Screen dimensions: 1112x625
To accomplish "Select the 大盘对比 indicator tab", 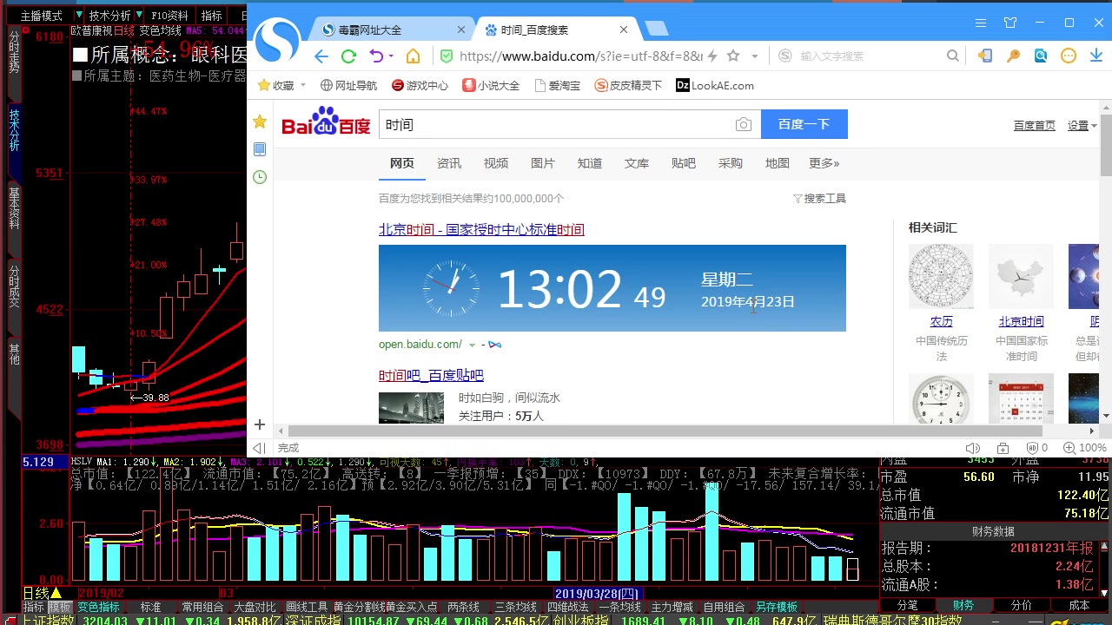I will (x=255, y=607).
